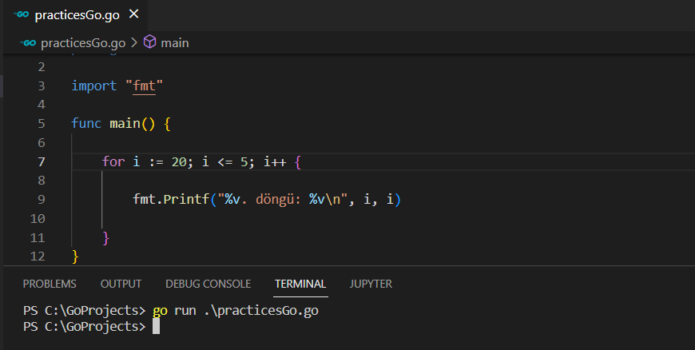Click line number 7 in the gutter
The height and width of the screenshot is (350, 695).
41,162
